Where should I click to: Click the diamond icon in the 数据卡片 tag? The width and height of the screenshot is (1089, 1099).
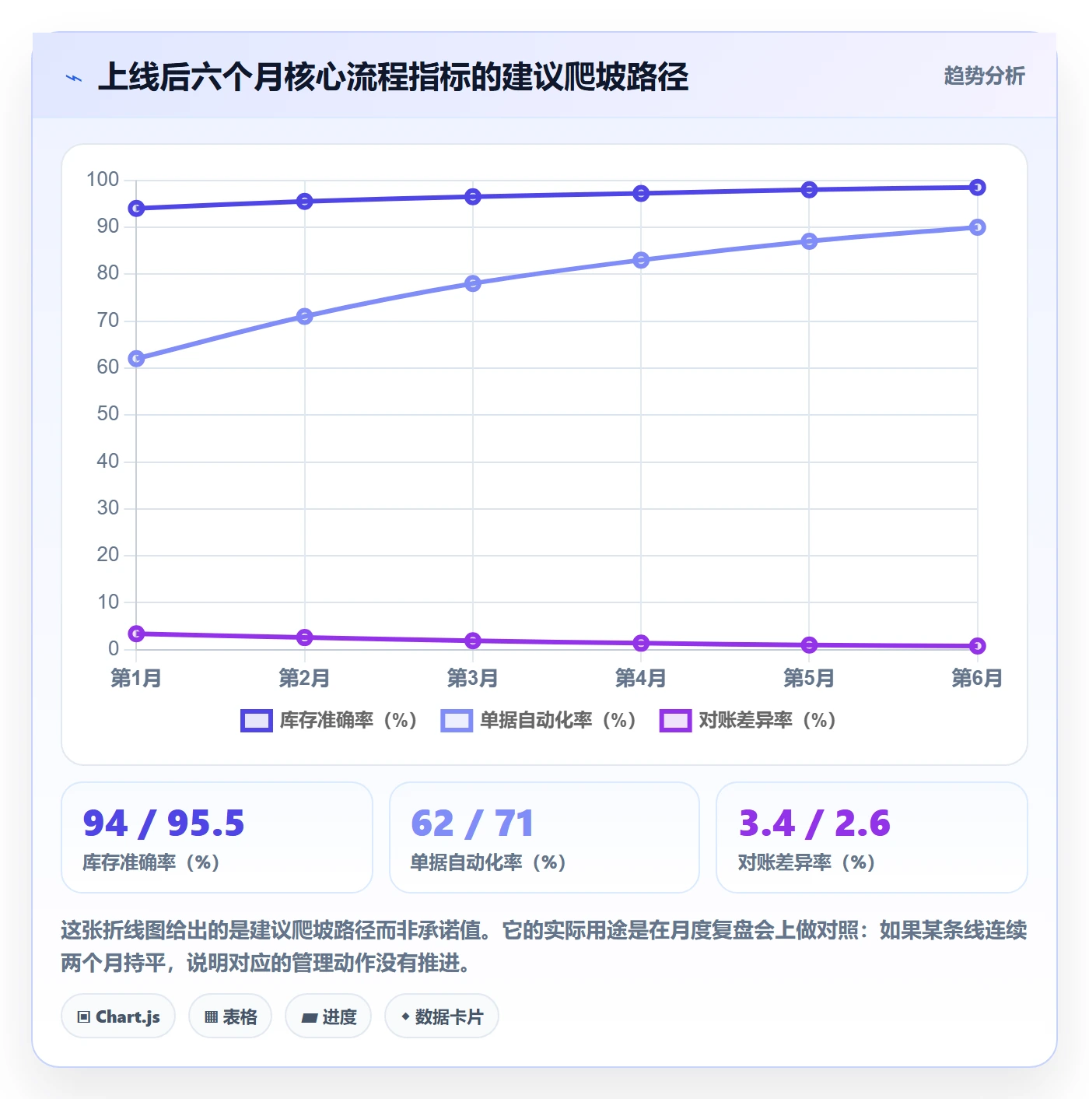[x=405, y=1016]
